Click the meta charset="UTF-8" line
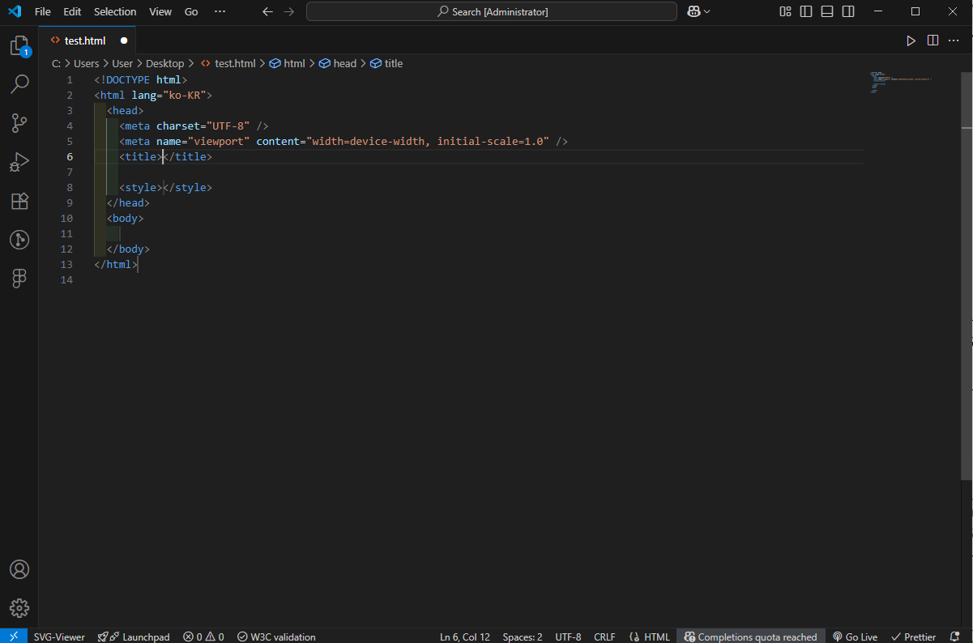The height and width of the screenshot is (643, 973). tap(194, 126)
